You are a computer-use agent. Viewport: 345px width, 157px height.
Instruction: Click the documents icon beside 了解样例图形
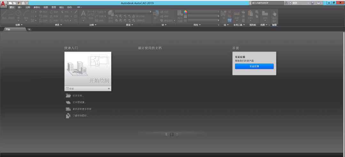click(x=68, y=116)
